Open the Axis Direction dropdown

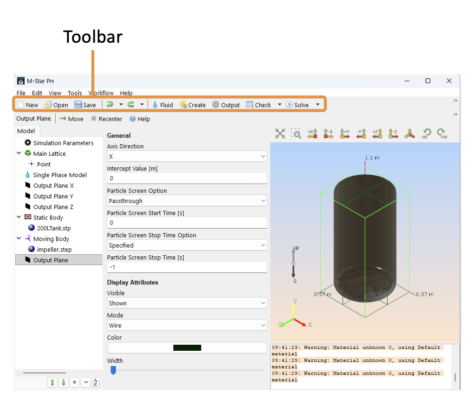[x=187, y=157]
